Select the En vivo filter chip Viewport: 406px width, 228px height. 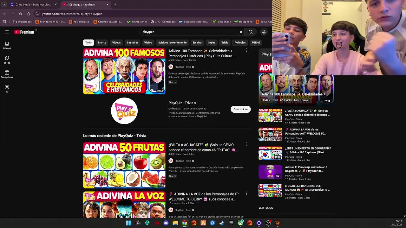tap(197, 42)
